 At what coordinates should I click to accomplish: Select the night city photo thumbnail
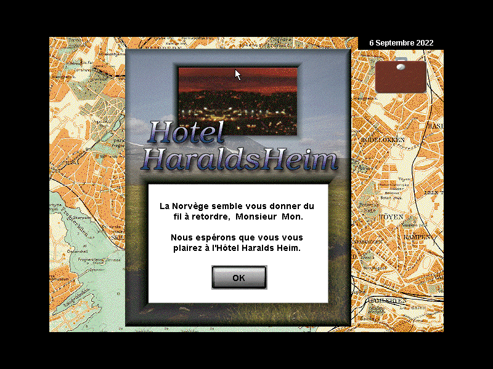(238, 101)
